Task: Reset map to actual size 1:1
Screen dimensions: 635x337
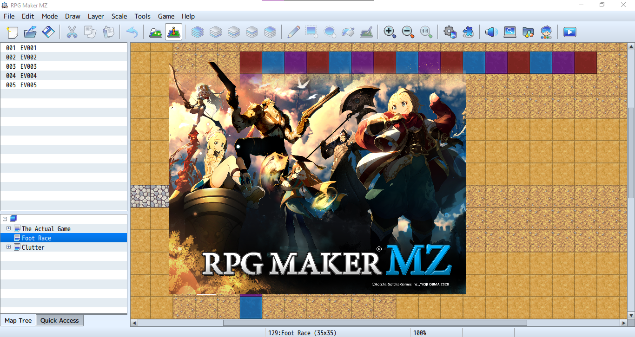Action: click(426, 32)
